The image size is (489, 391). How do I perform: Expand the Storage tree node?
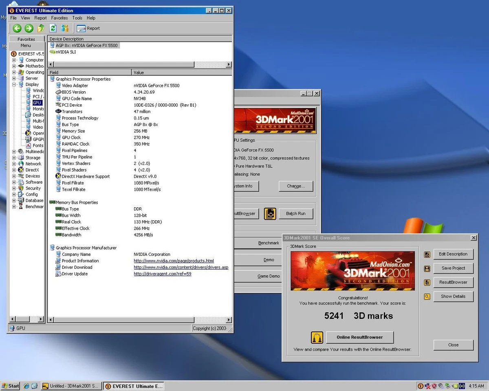coord(14,158)
